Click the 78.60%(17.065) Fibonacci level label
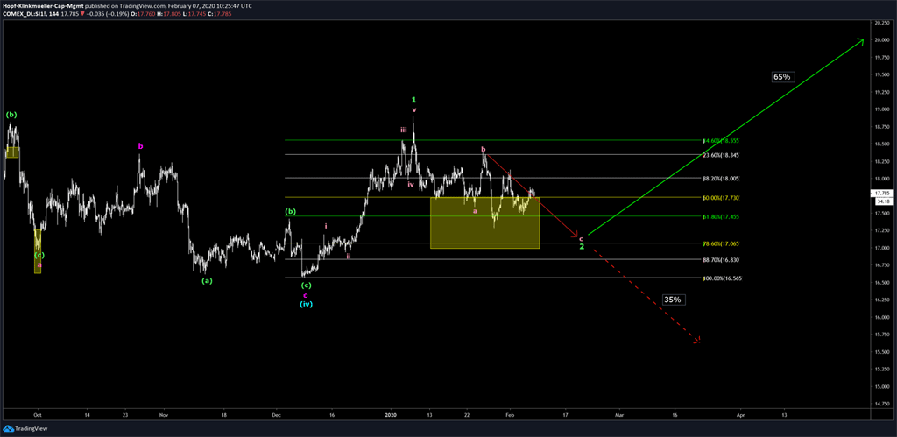The width and height of the screenshot is (897, 437). tap(722, 243)
